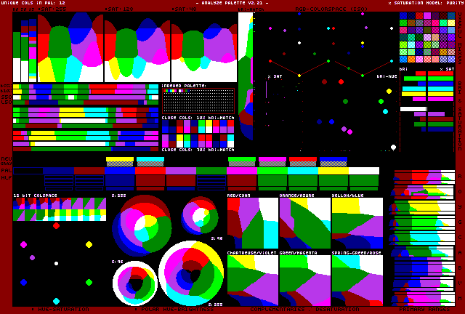Click the Unique Cols in Pal counter
The width and height of the screenshot is (465, 314).
point(33,3)
